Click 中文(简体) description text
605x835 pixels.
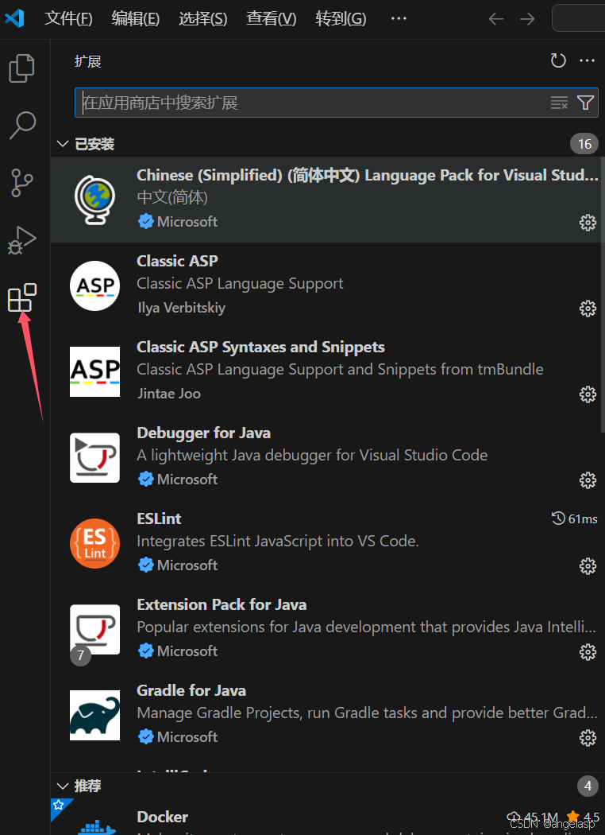172,197
